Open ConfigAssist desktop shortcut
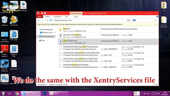170x96 pixels. click(x=5, y=79)
